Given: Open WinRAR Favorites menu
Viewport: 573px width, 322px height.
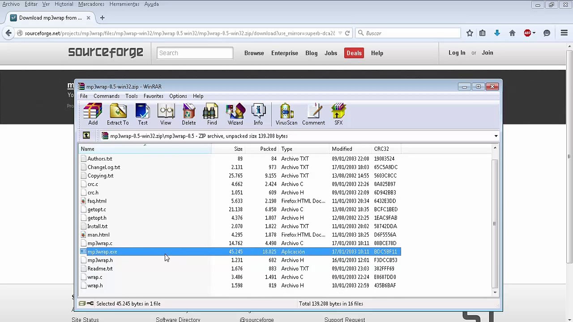Looking at the screenshot, I should click(x=154, y=96).
